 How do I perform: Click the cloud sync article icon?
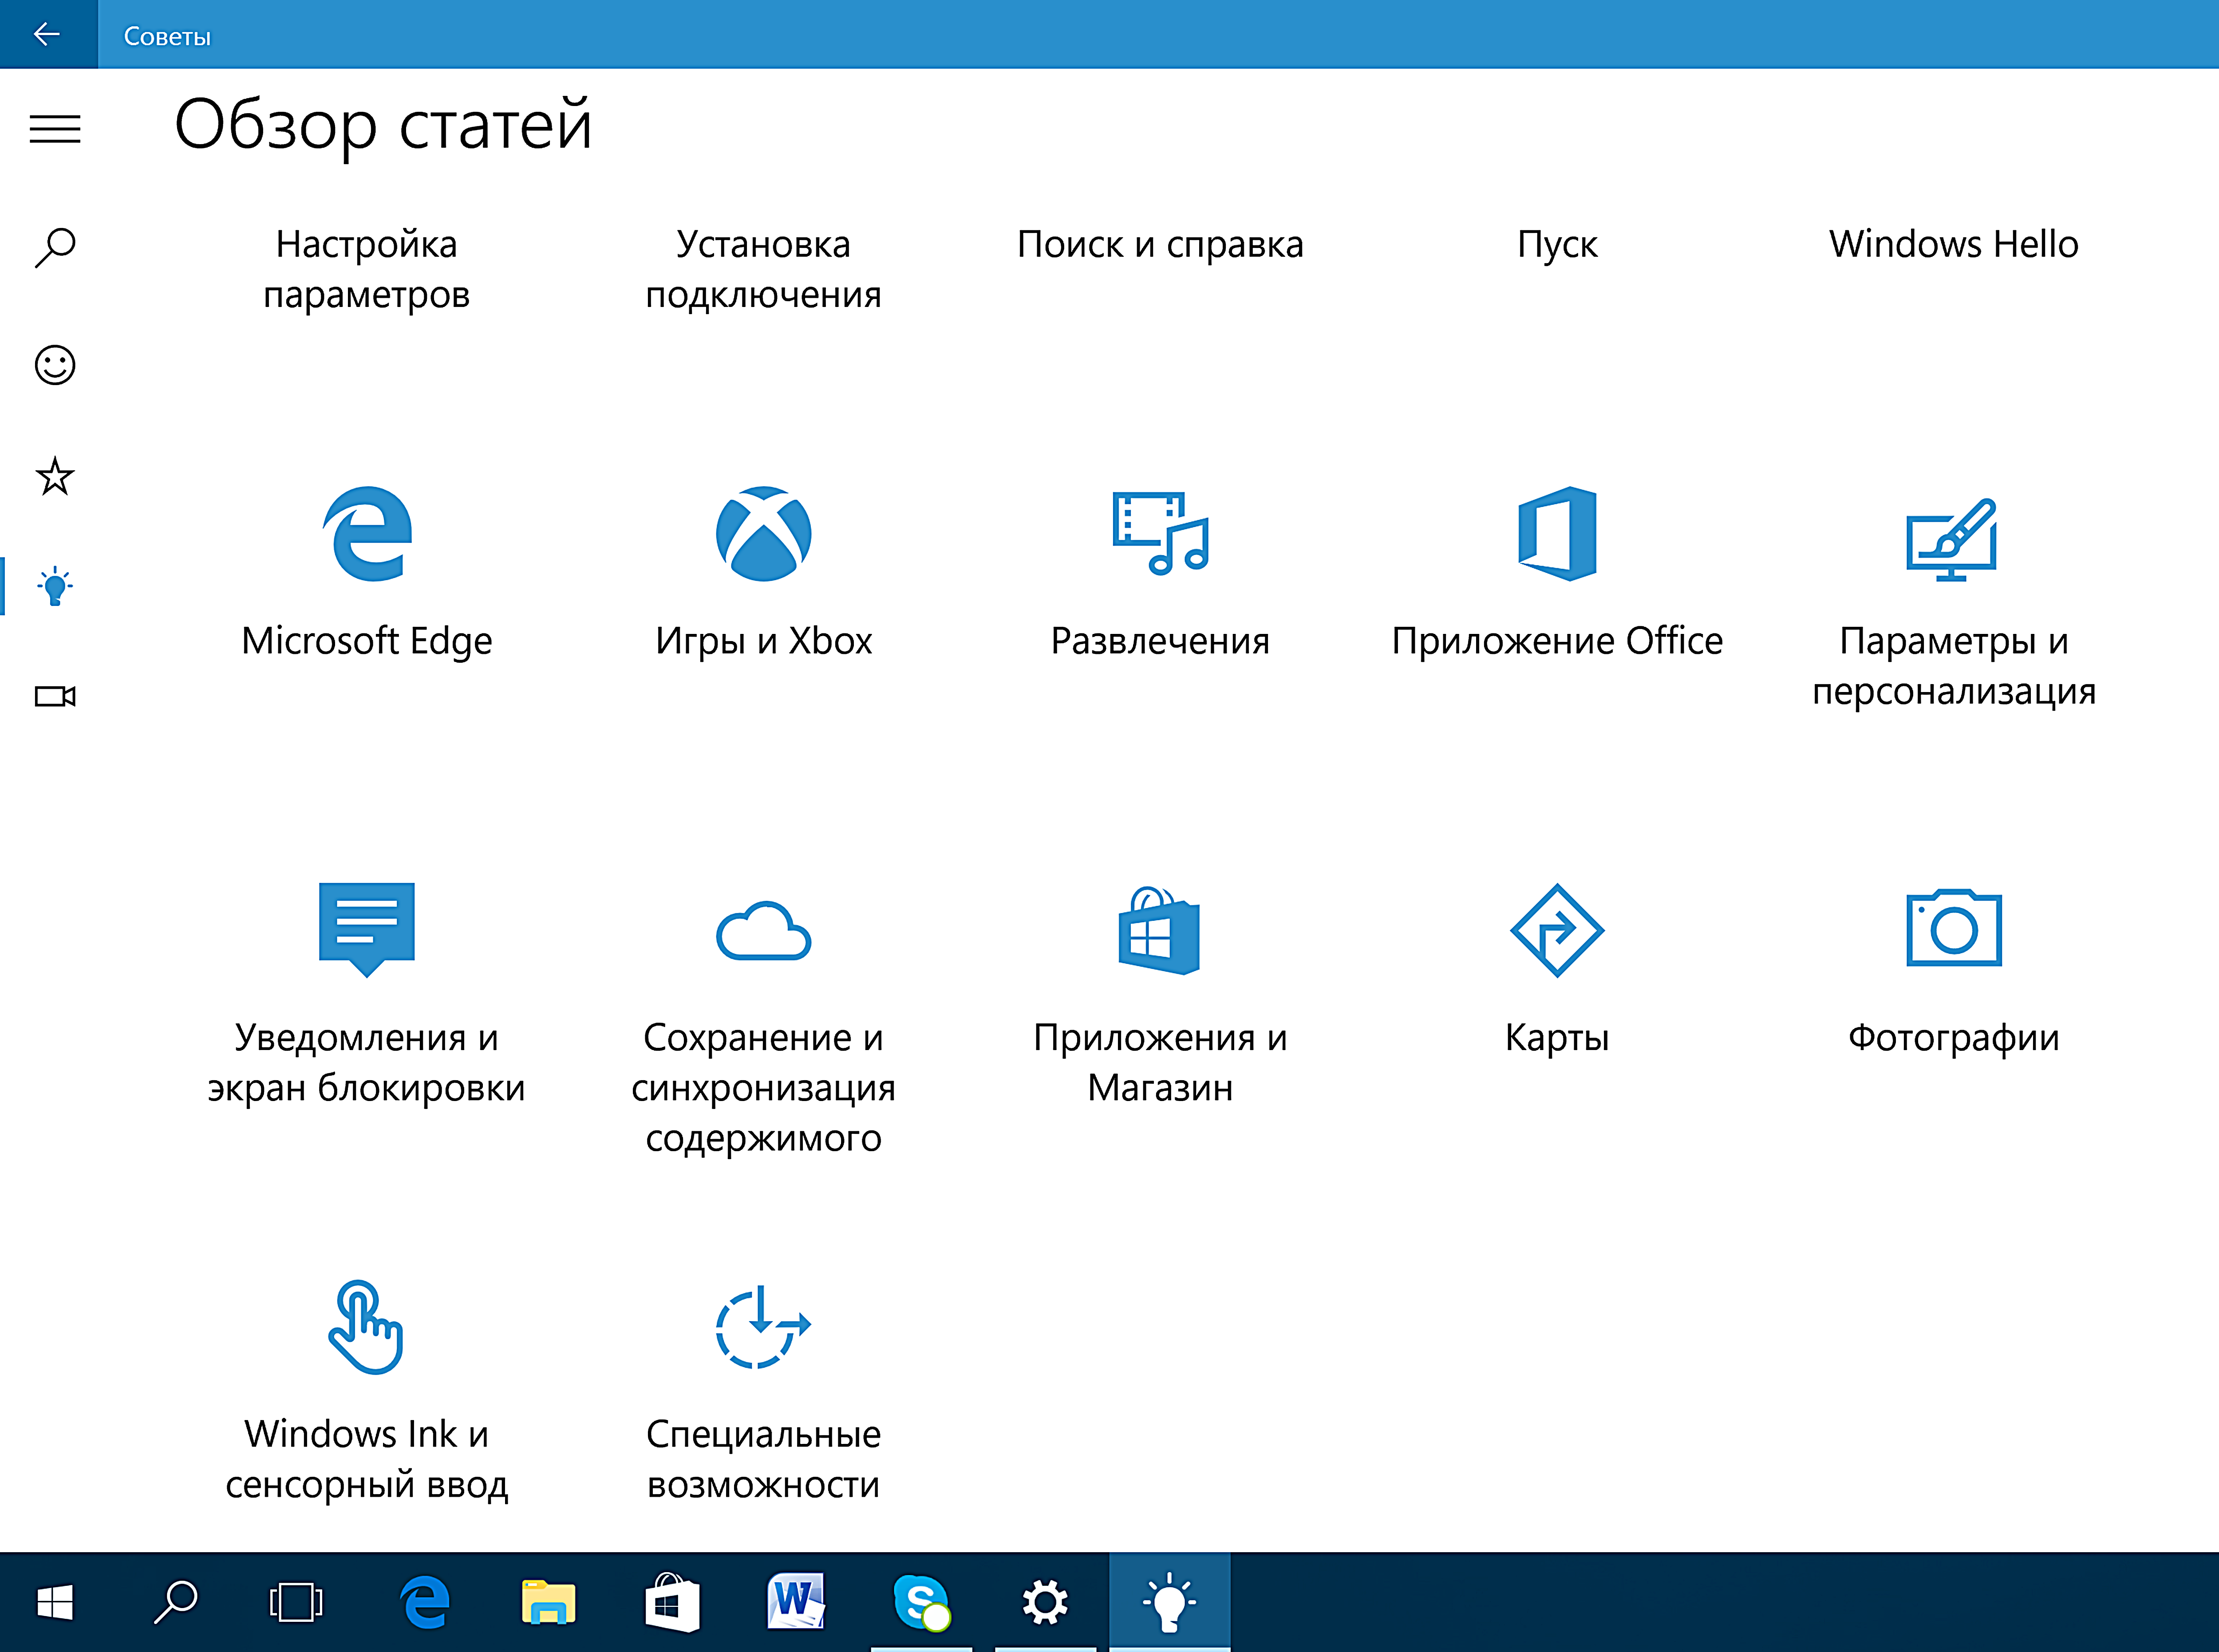[x=763, y=931]
